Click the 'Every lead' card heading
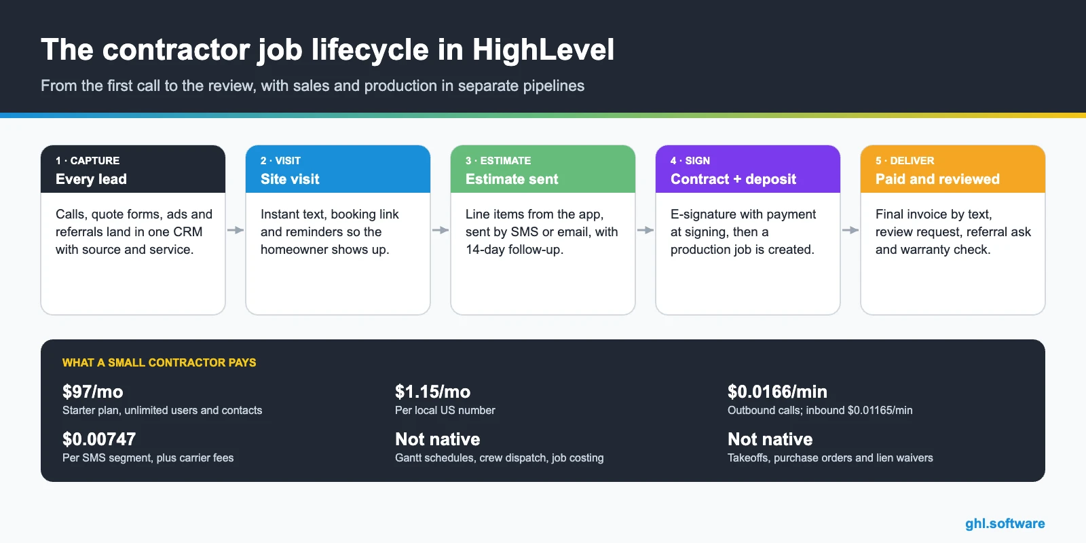Screen dimensions: 1086x543 (91, 179)
